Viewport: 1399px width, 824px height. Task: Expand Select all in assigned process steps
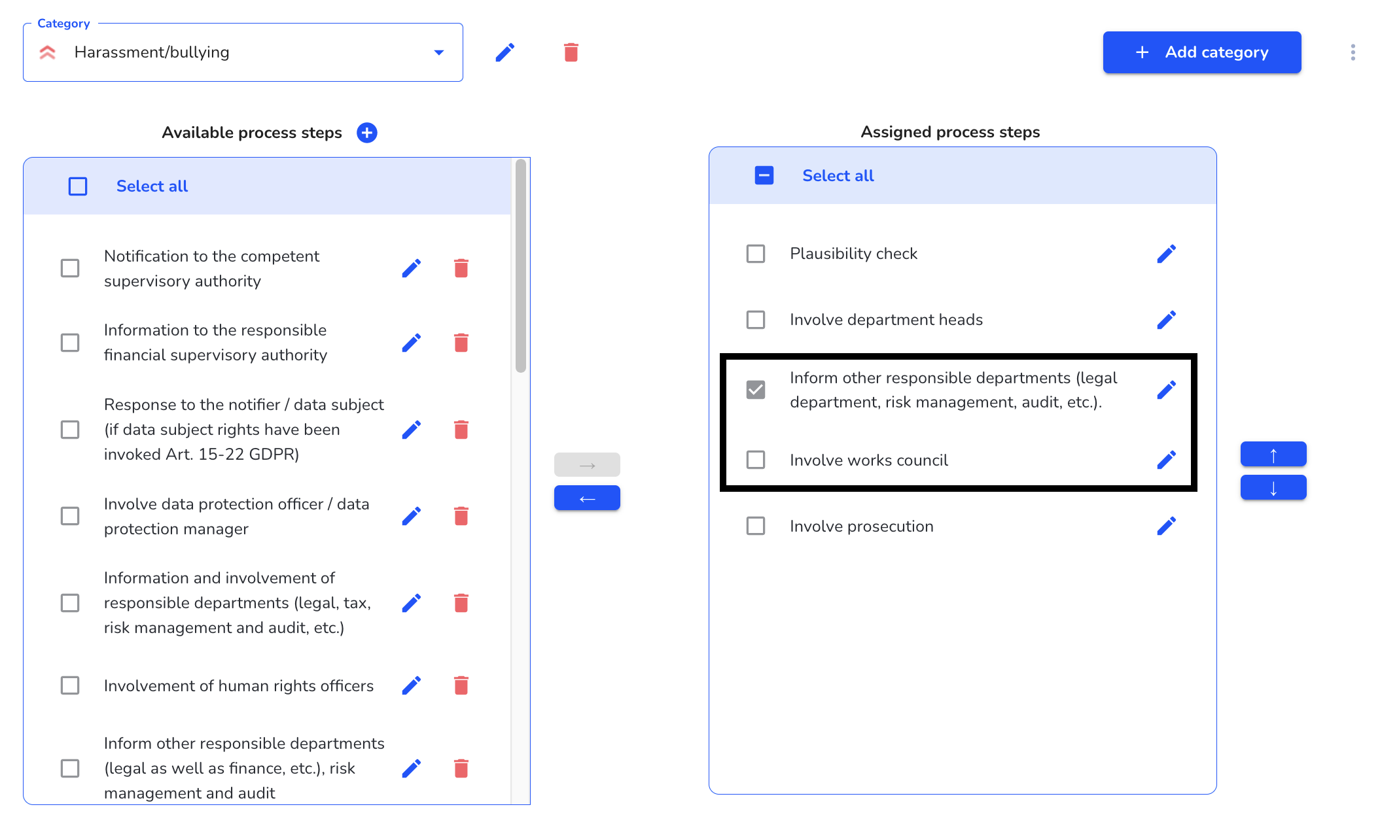(765, 177)
